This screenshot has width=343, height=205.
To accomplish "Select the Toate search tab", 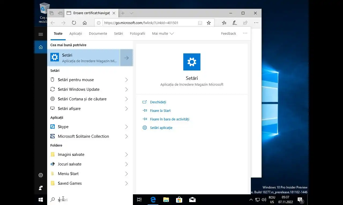I will [58, 34].
